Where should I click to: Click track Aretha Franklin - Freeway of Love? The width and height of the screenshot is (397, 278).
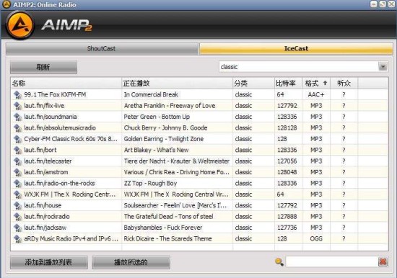coord(170,106)
